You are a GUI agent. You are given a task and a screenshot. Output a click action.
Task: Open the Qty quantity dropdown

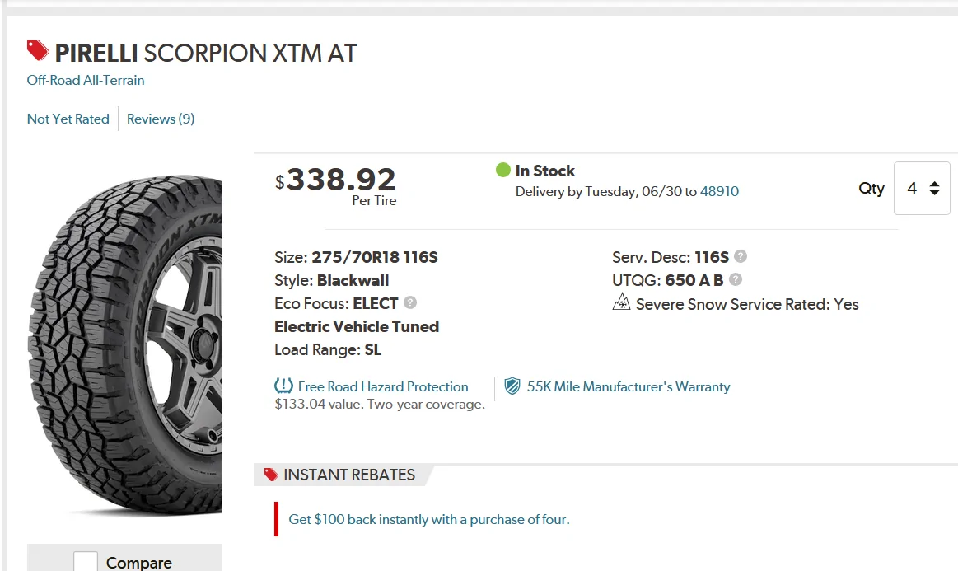point(921,189)
